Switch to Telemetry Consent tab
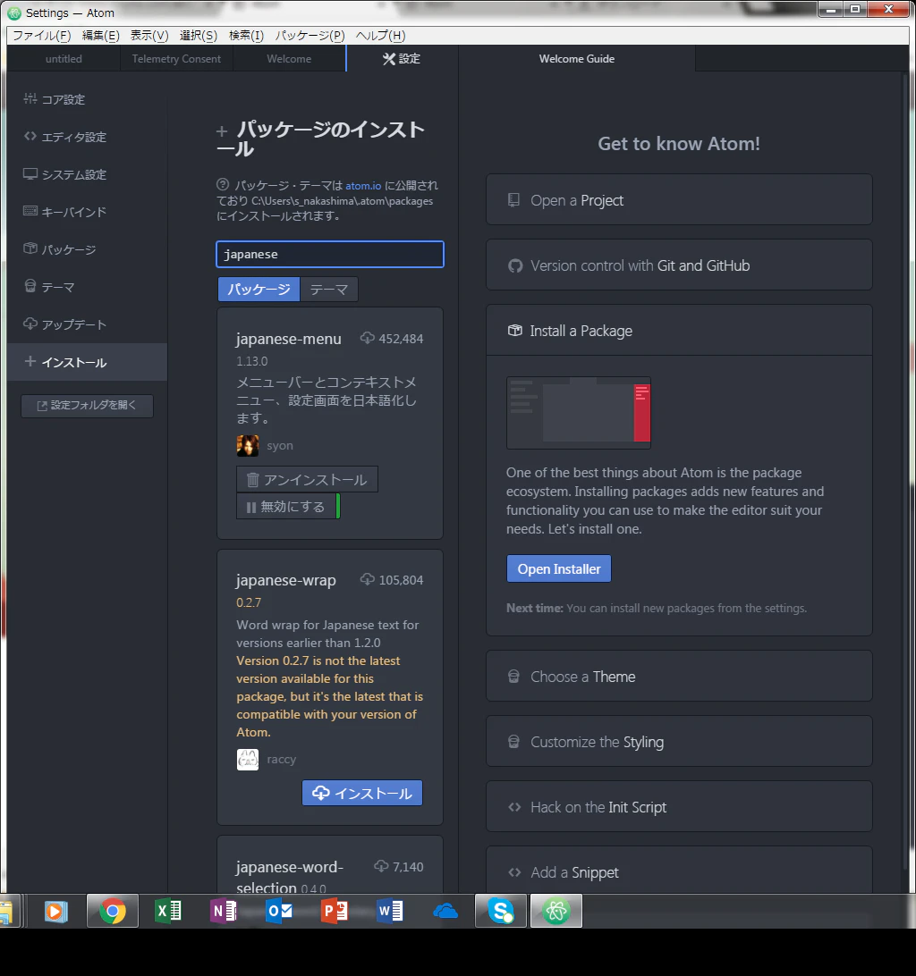Viewport: 916px width, 976px height. click(176, 58)
